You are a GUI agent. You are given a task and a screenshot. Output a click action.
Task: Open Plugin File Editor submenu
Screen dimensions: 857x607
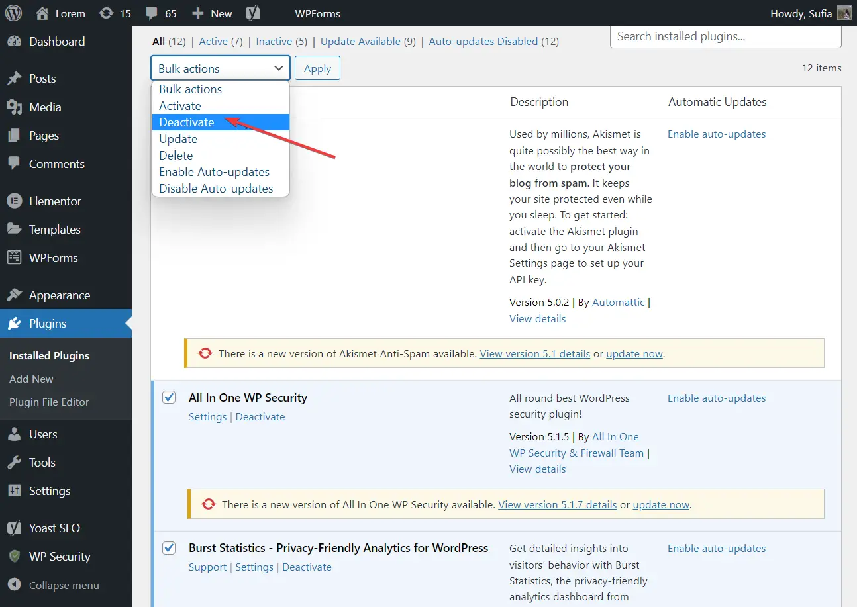tap(49, 402)
